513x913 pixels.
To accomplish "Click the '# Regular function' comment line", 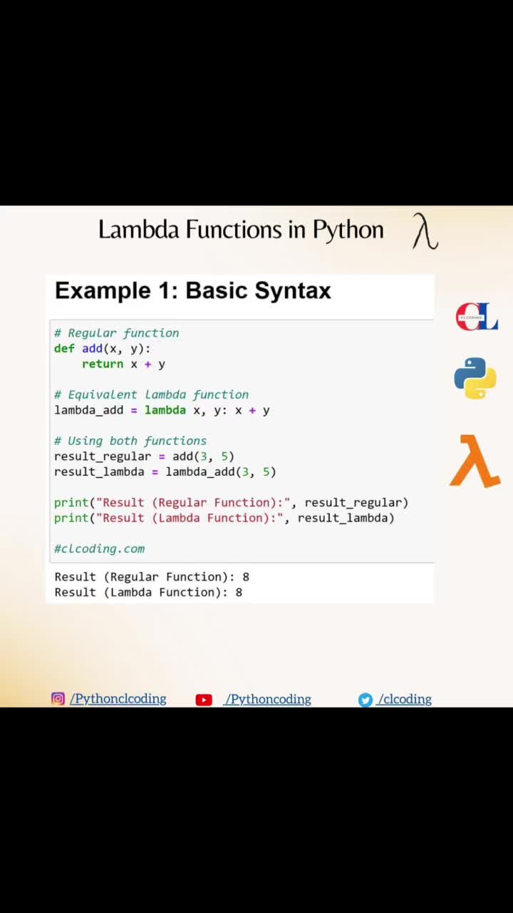I will pyautogui.click(x=117, y=332).
